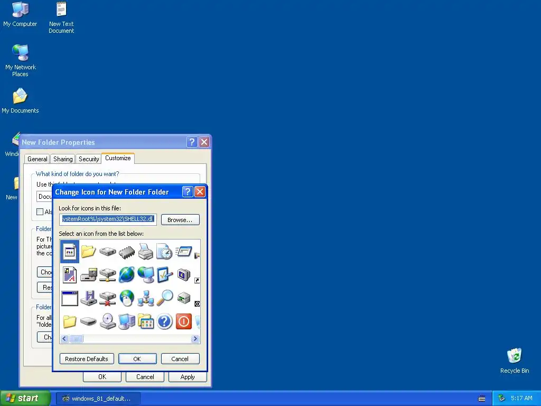Choose the closed yellow folder icon

70,322
